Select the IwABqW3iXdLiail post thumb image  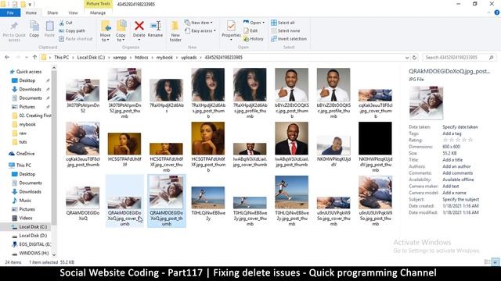tap(292, 144)
